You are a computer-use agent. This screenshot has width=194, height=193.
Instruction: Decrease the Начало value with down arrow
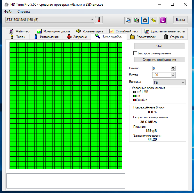tap(173, 70)
